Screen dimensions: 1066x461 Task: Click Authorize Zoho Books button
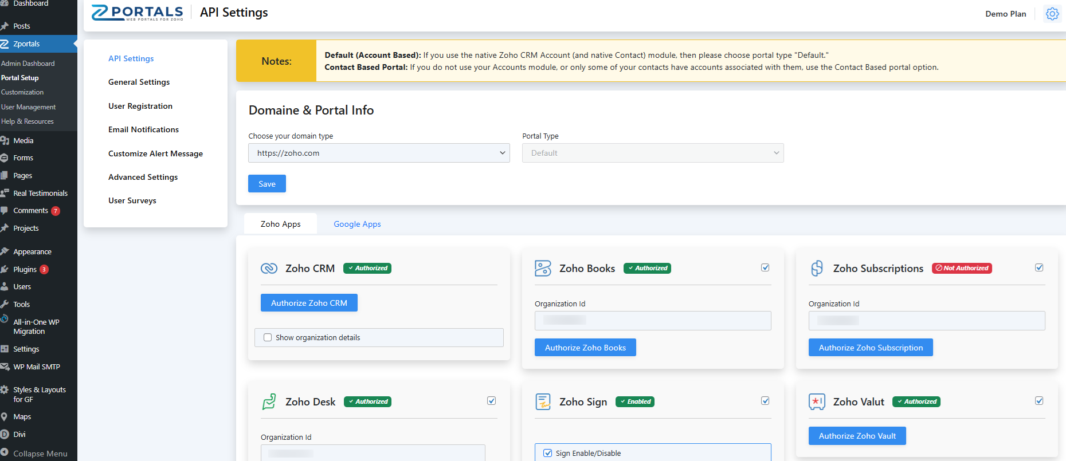pyautogui.click(x=585, y=348)
